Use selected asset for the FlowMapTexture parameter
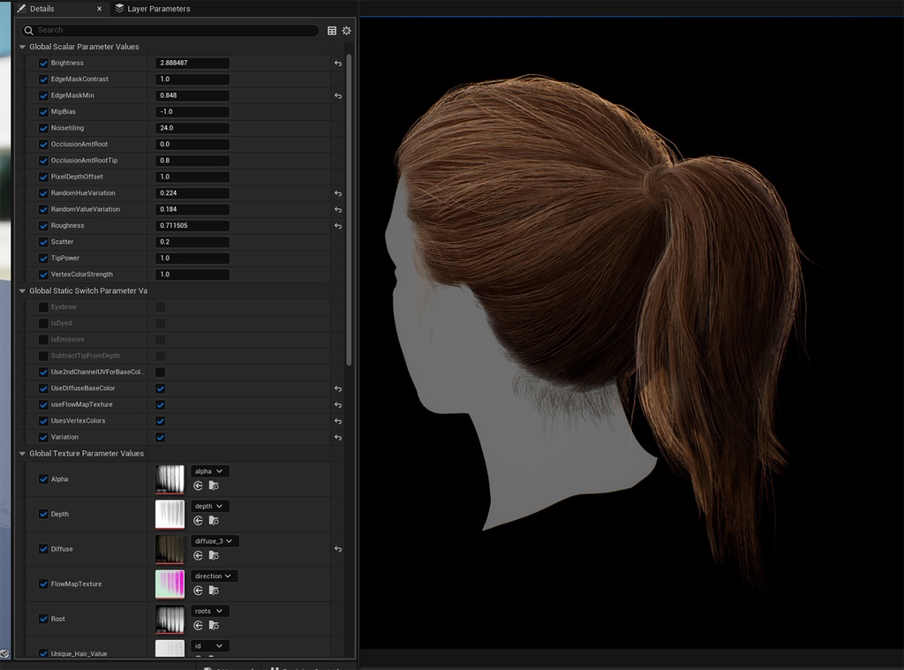Viewport: 904px width, 670px height. point(198,590)
